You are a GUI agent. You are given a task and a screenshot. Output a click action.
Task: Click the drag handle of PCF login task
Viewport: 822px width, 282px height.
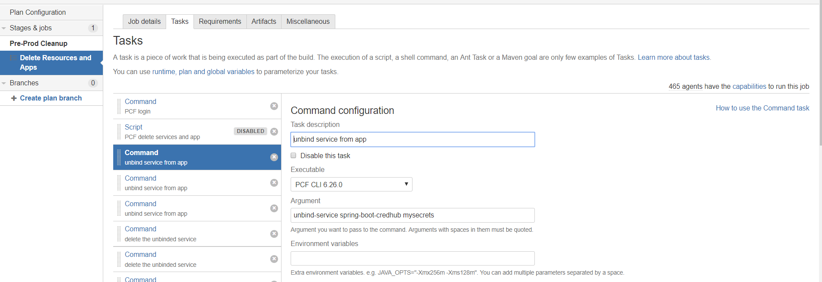click(119, 106)
